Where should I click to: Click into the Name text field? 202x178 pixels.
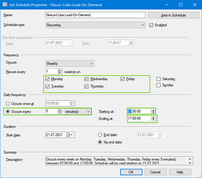pos(95,15)
